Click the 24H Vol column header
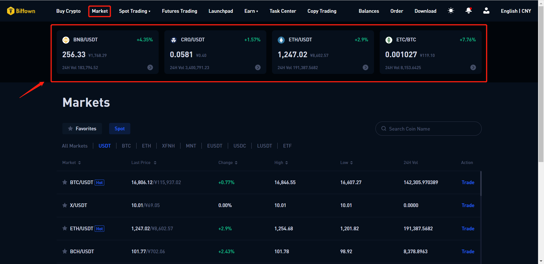 pos(411,163)
